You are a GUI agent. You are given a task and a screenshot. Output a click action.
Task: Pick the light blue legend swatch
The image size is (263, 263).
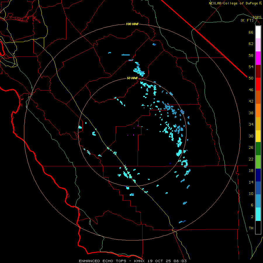[x=258, y=201]
